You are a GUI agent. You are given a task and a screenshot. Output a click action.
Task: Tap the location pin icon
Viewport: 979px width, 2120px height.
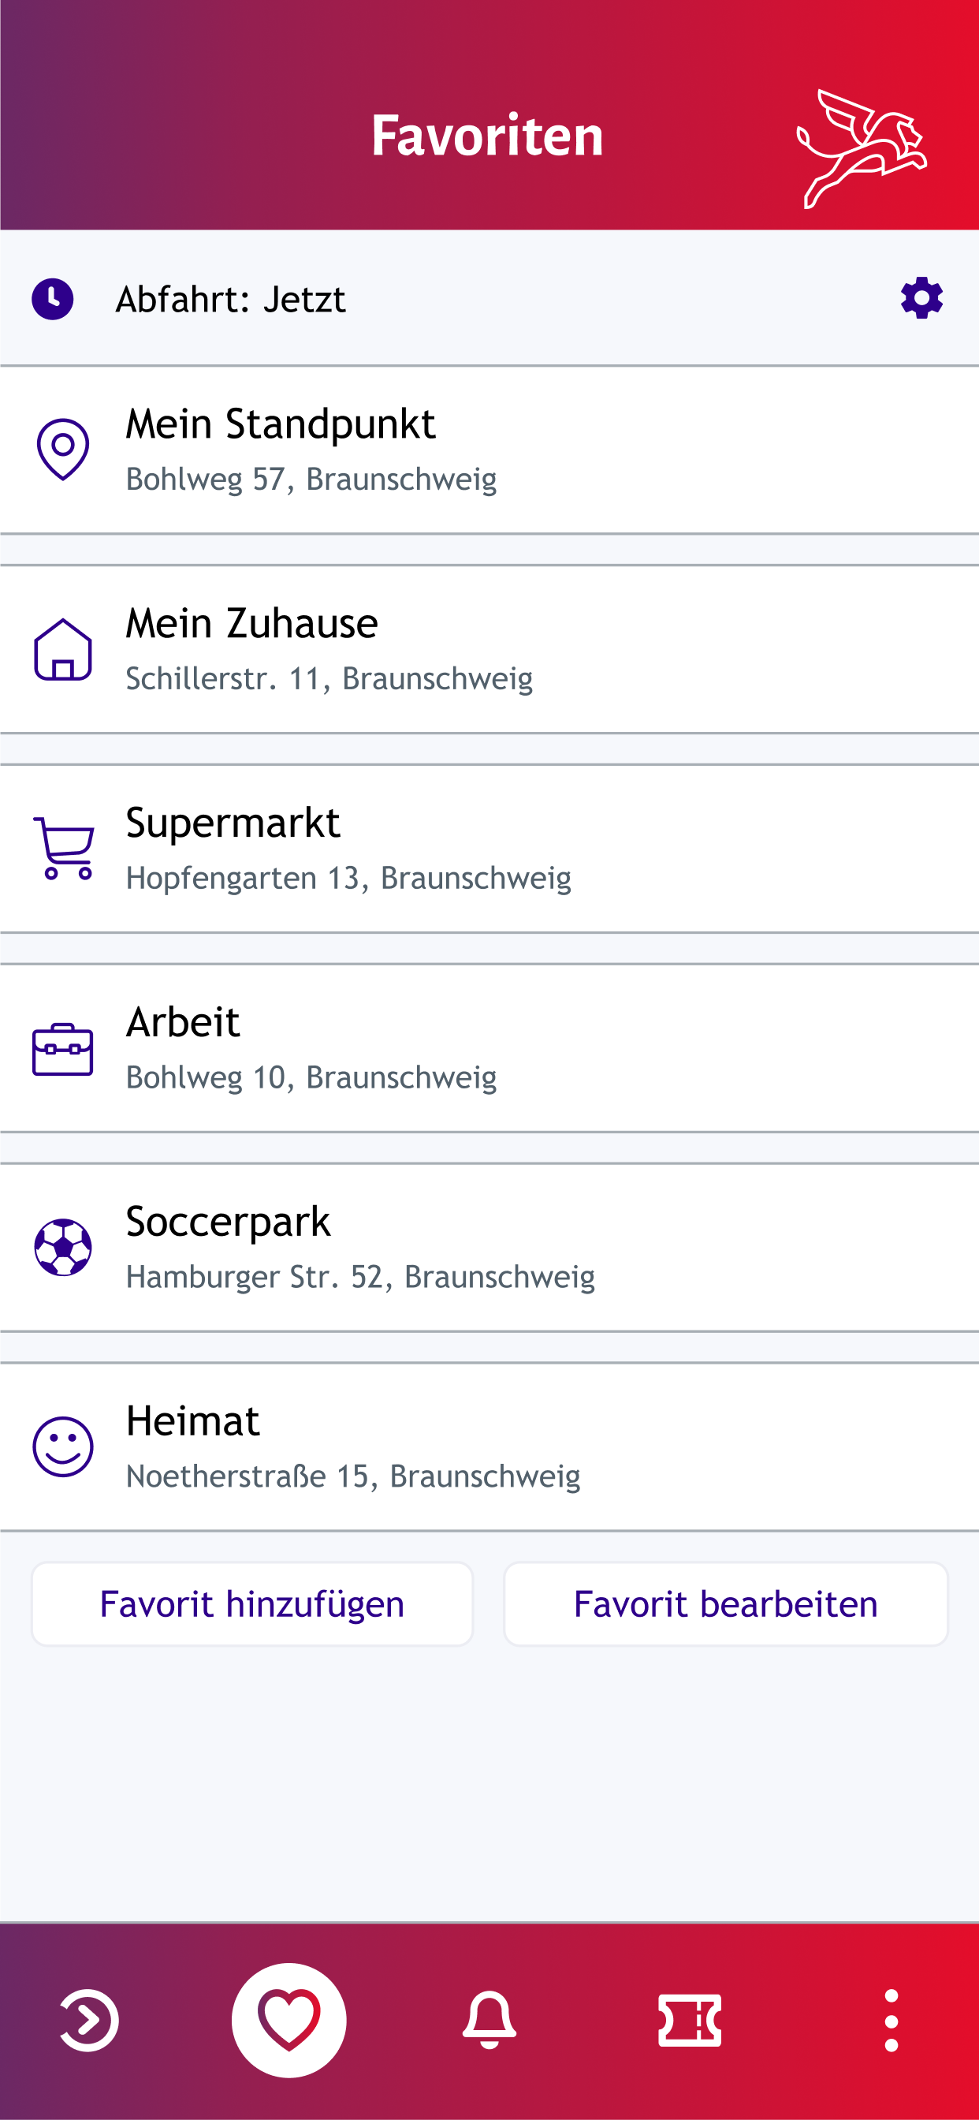(62, 450)
